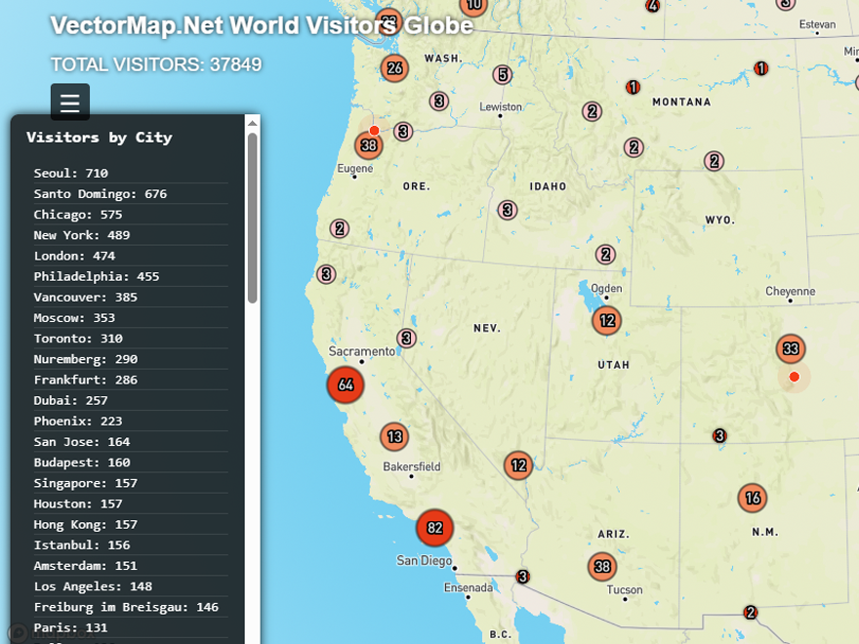The image size is (859, 644).
Task: Click the 12 cluster near Ogden
Action: coord(606,320)
